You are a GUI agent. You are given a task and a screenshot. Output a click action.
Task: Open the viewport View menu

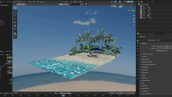point(30,2)
